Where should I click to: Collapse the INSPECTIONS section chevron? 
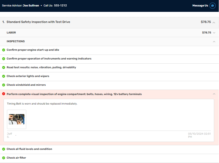pyautogui.click(x=214, y=41)
